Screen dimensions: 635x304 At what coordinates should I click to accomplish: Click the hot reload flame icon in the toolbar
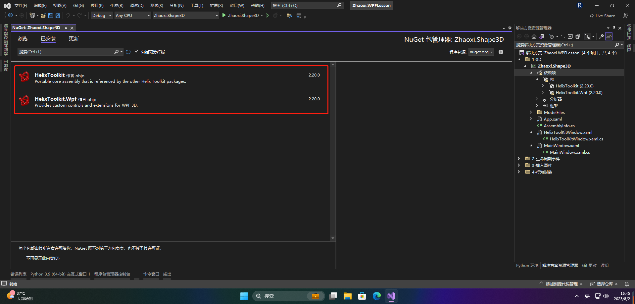point(275,16)
